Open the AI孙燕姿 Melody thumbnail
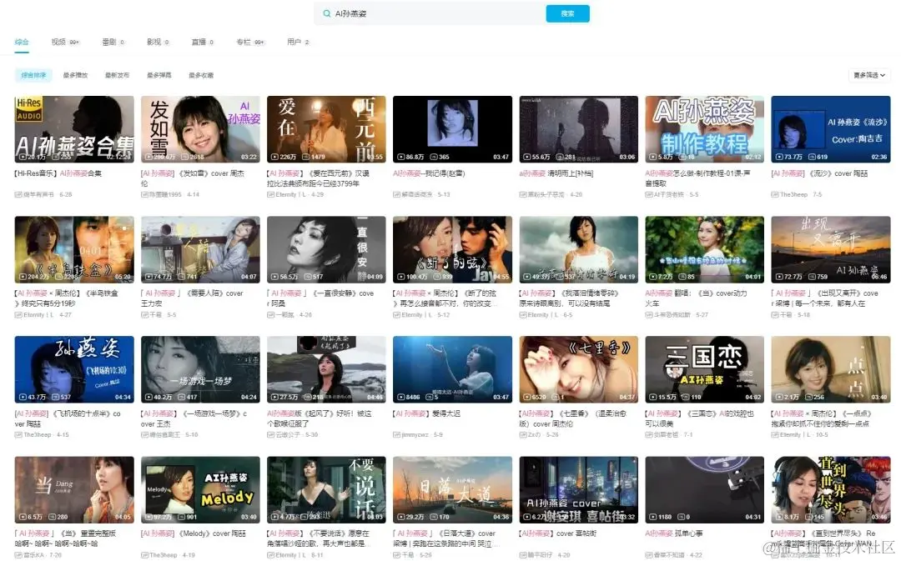The height and width of the screenshot is (561, 901). pyautogui.click(x=200, y=489)
